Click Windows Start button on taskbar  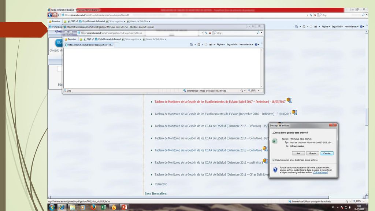click(x=52, y=207)
